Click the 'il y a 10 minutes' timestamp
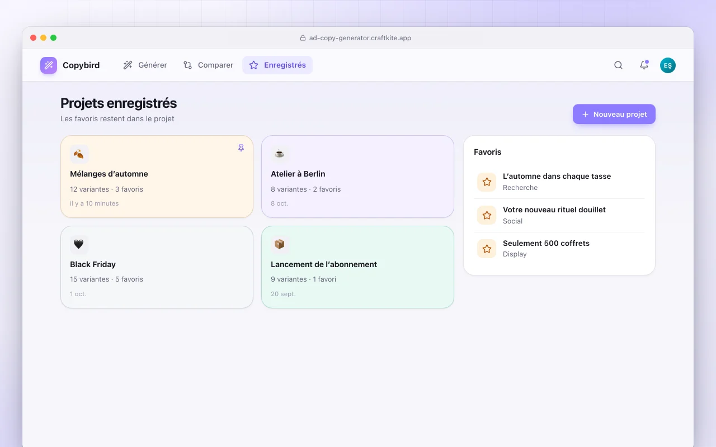The height and width of the screenshot is (447, 716). coord(94,203)
